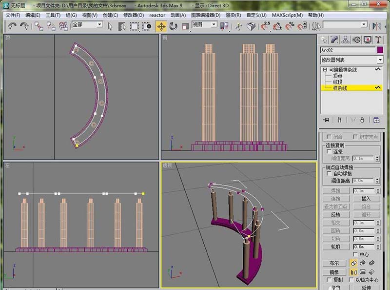The height and width of the screenshot is (290, 390).
Task: Click the Undo arrow icon
Action: [12, 26]
